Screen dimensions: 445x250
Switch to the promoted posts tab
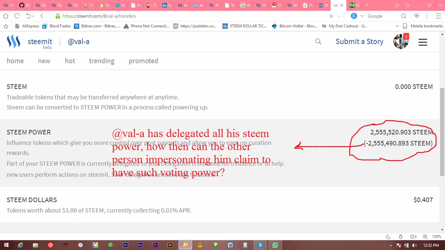(143, 61)
